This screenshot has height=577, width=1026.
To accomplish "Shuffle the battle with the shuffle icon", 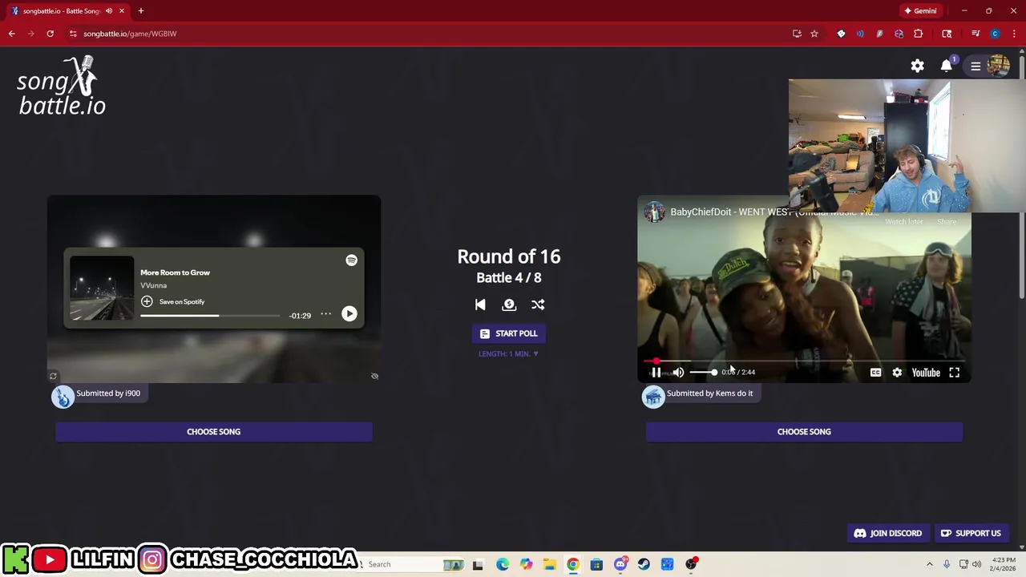I will tap(538, 305).
